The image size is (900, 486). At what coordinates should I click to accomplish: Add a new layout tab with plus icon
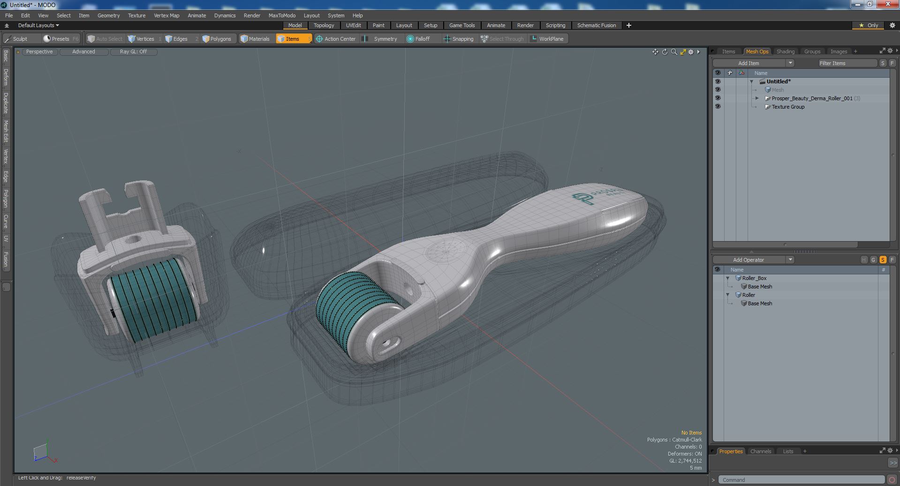coord(629,25)
